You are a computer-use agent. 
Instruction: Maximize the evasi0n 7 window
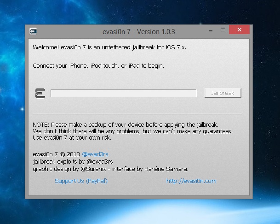223,29
